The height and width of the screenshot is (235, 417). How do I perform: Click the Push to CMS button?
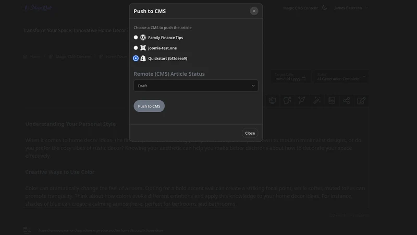(x=149, y=106)
